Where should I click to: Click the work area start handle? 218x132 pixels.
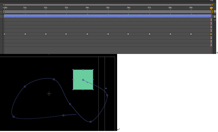click(4, 12)
